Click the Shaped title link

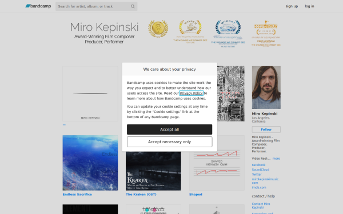point(196,195)
